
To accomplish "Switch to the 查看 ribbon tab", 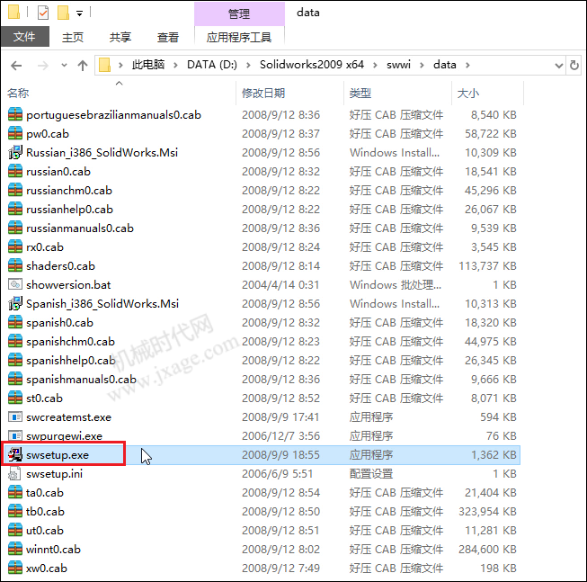I will coord(168,37).
